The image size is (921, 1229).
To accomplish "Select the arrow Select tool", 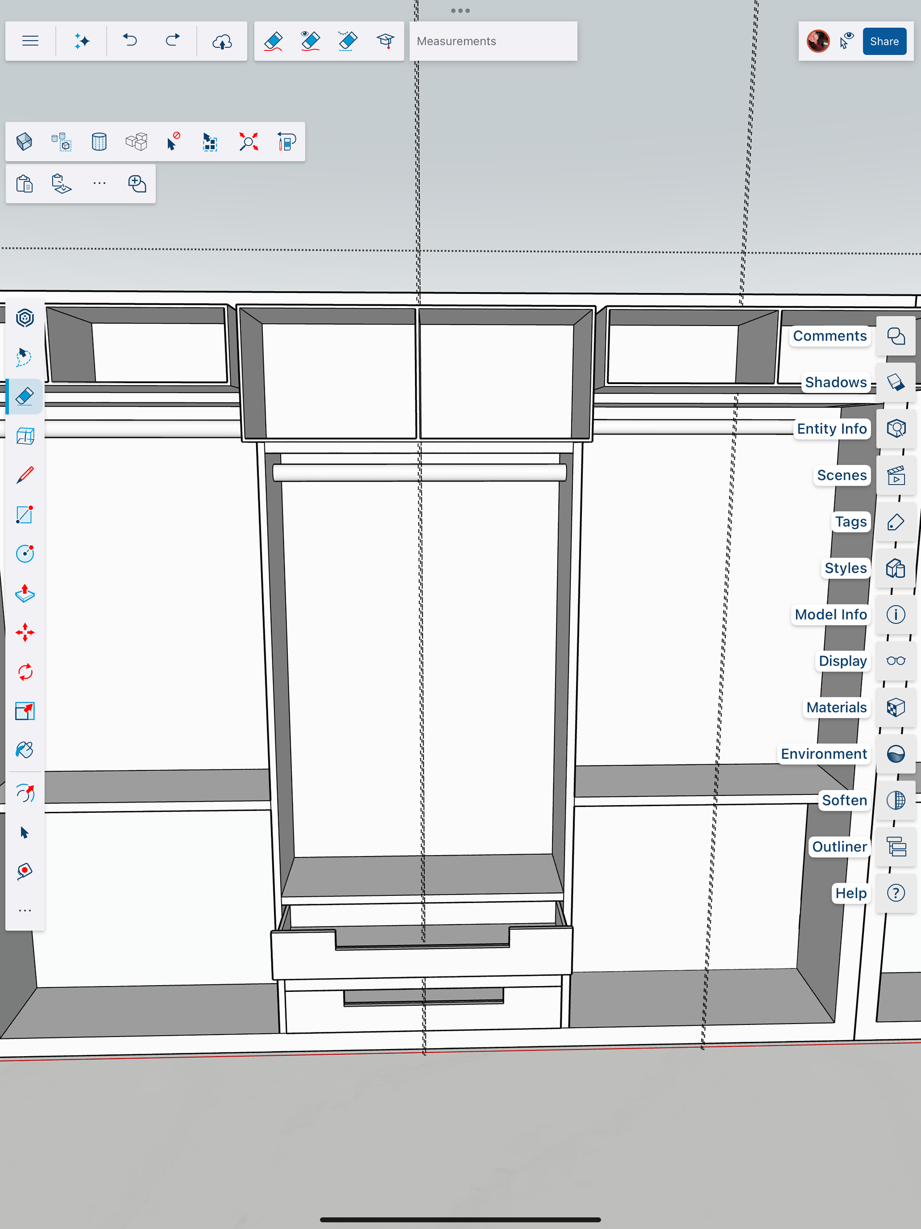I will click(25, 832).
